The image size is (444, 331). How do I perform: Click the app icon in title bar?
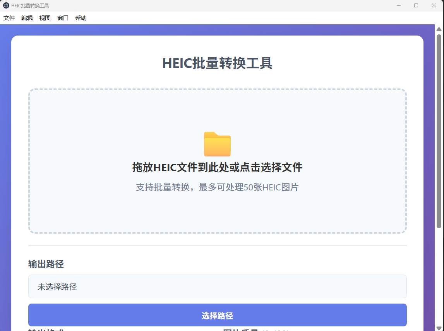6,6
